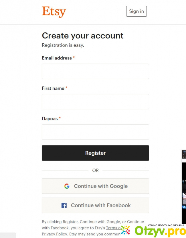This screenshot has width=186, height=238.
Task: Click the Twitter icon at right edge
Action: 184,207
